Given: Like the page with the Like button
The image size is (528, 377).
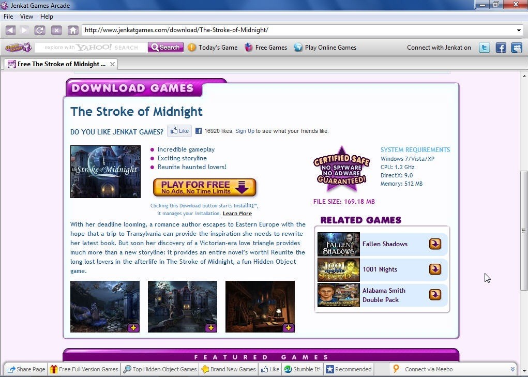Looking at the screenshot, I should [x=179, y=130].
